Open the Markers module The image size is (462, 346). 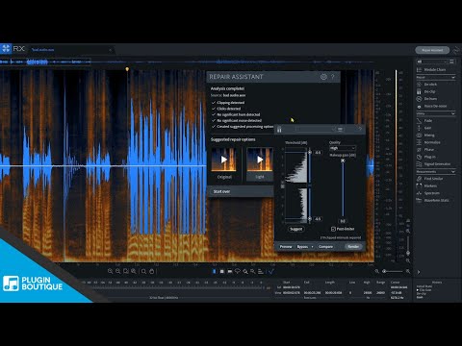click(x=430, y=185)
